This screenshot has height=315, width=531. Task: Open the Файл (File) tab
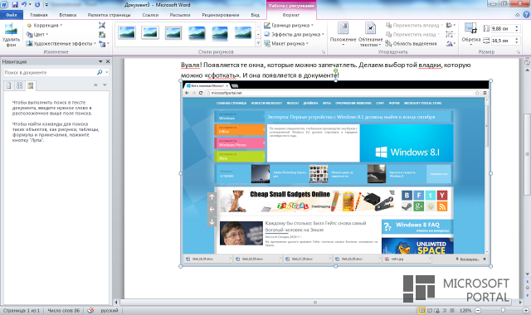(x=12, y=15)
